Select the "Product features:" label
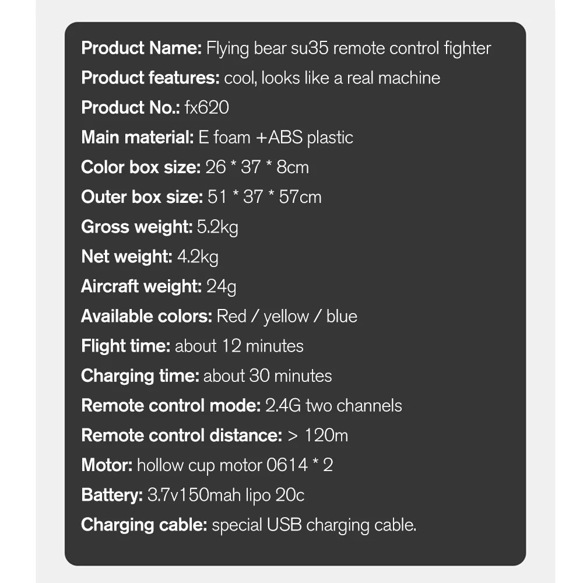 (150, 78)
